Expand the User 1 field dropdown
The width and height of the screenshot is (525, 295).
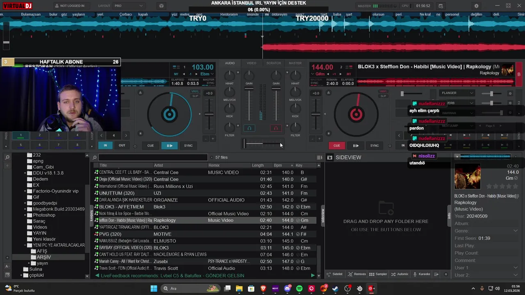[x=516, y=268]
